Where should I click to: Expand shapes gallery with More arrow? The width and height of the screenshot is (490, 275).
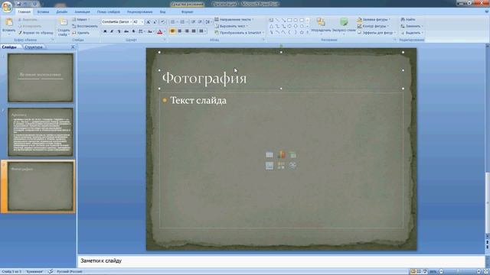(x=308, y=32)
